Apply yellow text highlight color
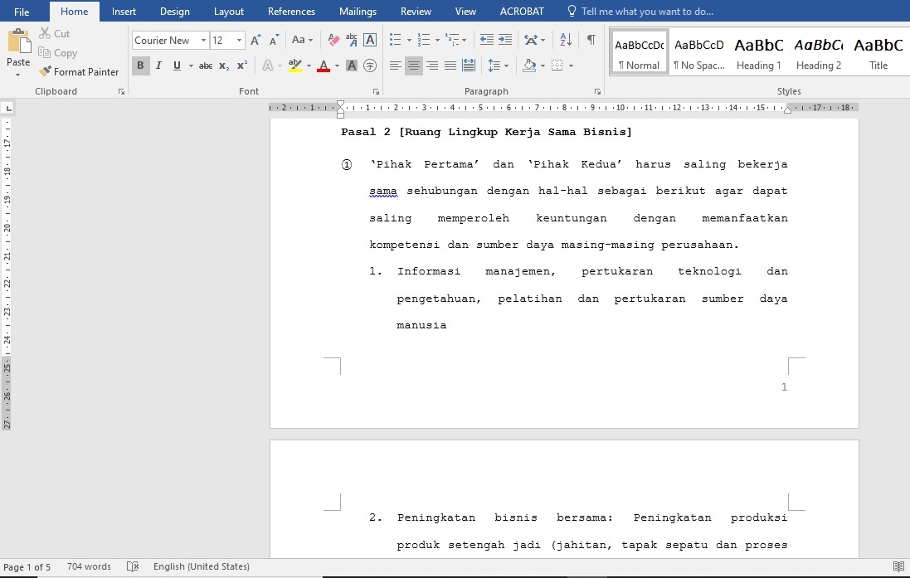 (294, 66)
